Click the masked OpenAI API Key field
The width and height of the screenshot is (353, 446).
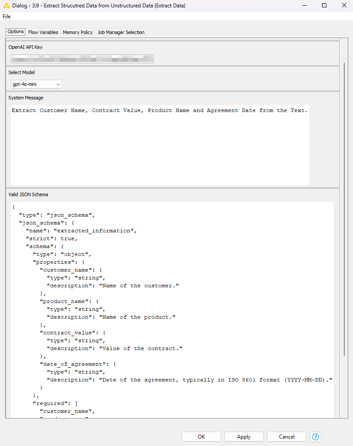pos(81,58)
